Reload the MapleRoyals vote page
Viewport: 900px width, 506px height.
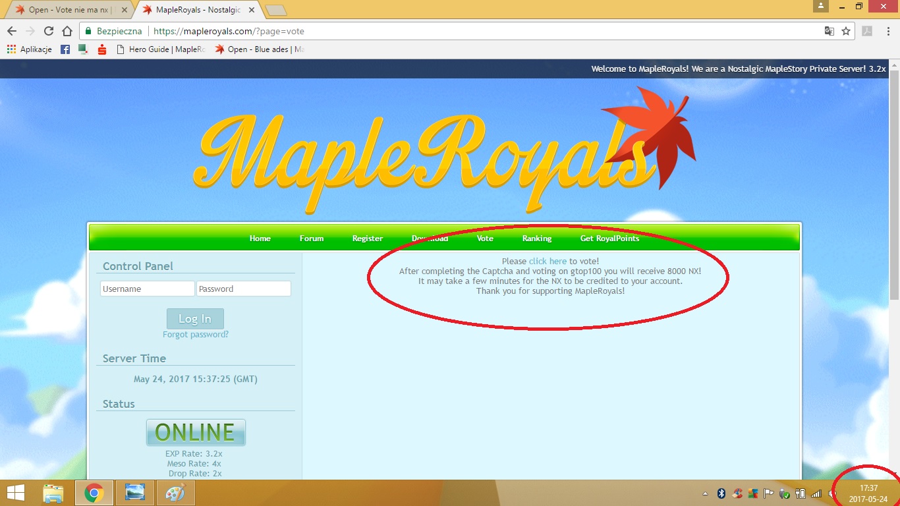48,31
